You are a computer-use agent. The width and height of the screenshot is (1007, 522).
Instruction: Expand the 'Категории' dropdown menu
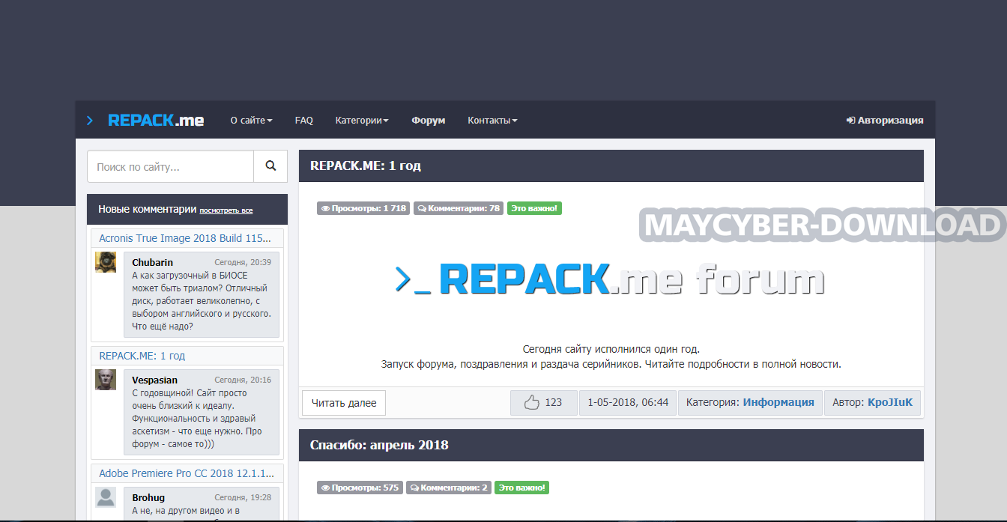[362, 120]
